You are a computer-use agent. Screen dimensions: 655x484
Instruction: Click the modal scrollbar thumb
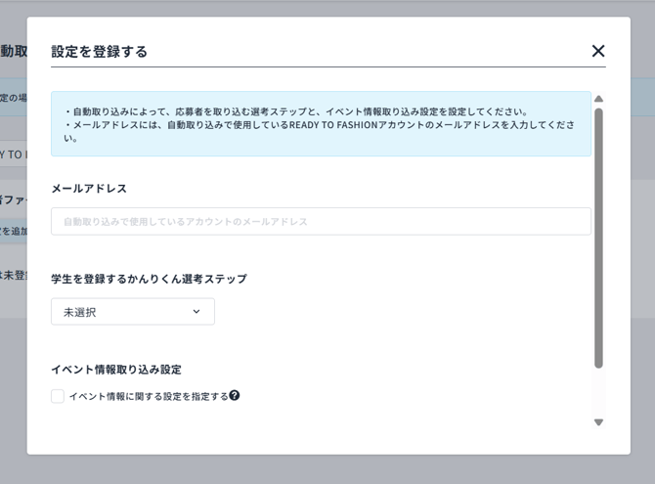point(598,235)
